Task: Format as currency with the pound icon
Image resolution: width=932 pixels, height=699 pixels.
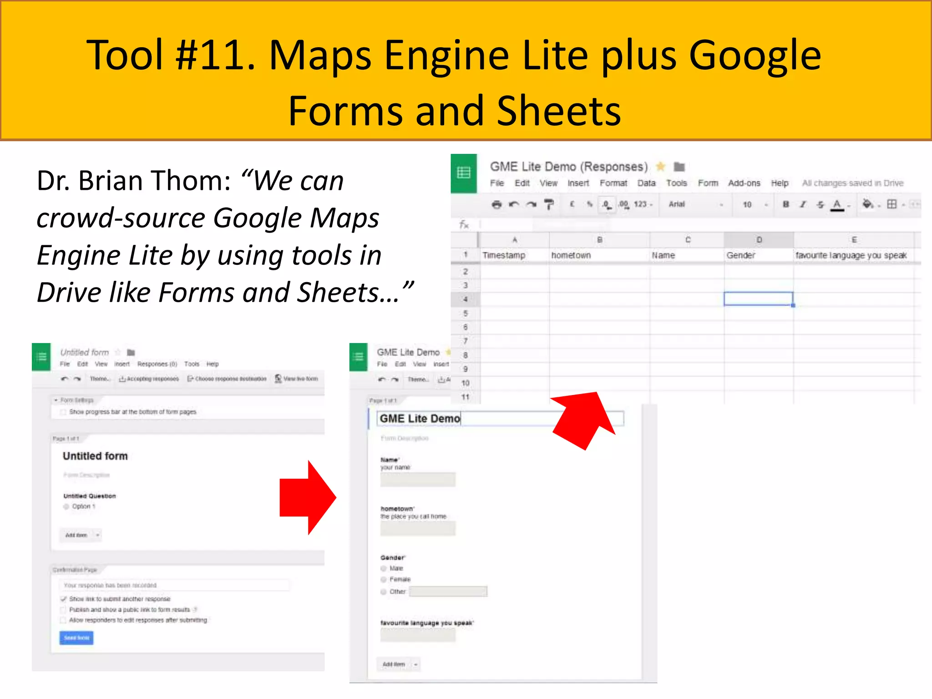Action: 572,204
